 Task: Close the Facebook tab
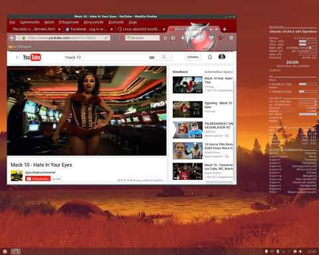pyautogui.click(x=112, y=29)
